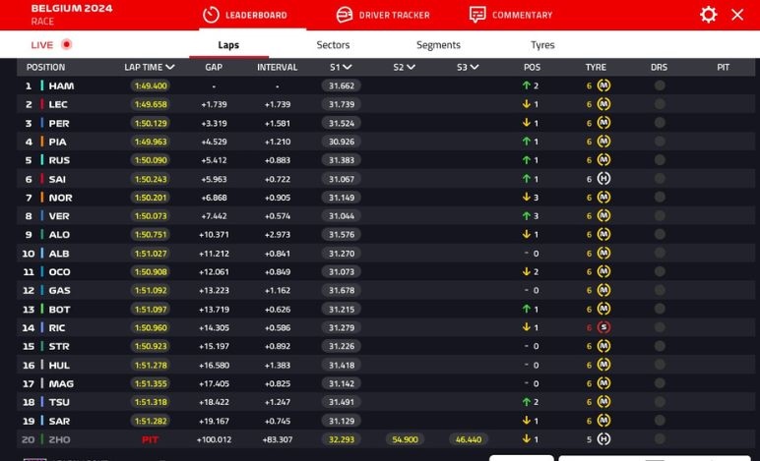This screenshot has height=461, width=760.
Task: Select the Segments tab
Action: (438, 45)
